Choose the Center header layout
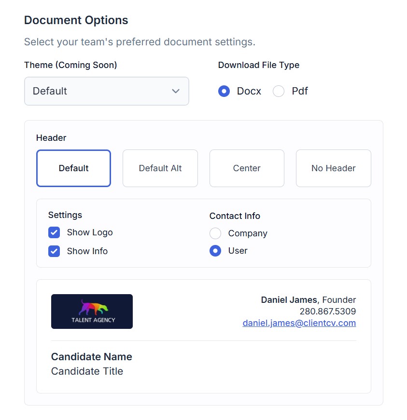The height and width of the screenshot is (420, 407). (247, 168)
